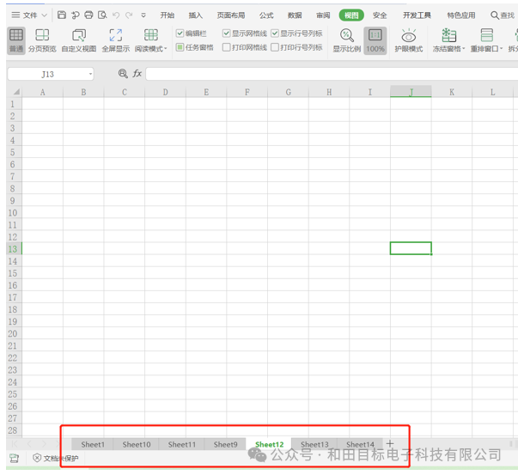
Task: Enable 打印网格线 print gridlines
Action: [226, 47]
